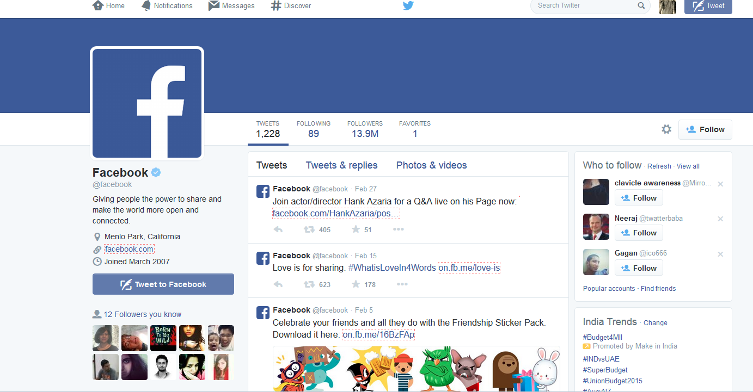Open the #SuperBudget trend
The width and height of the screenshot is (753, 392).
[604, 370]
